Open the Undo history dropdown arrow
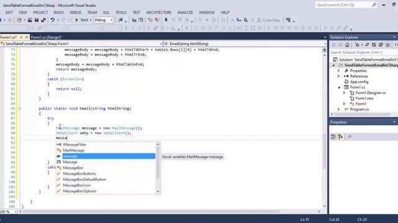This screenshot has width=398, height=223. pos(58,20)
